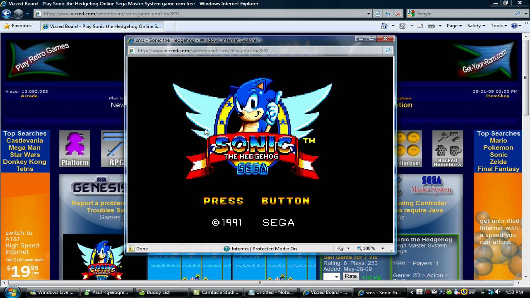Open the RPG games category icon

(113, 149)
